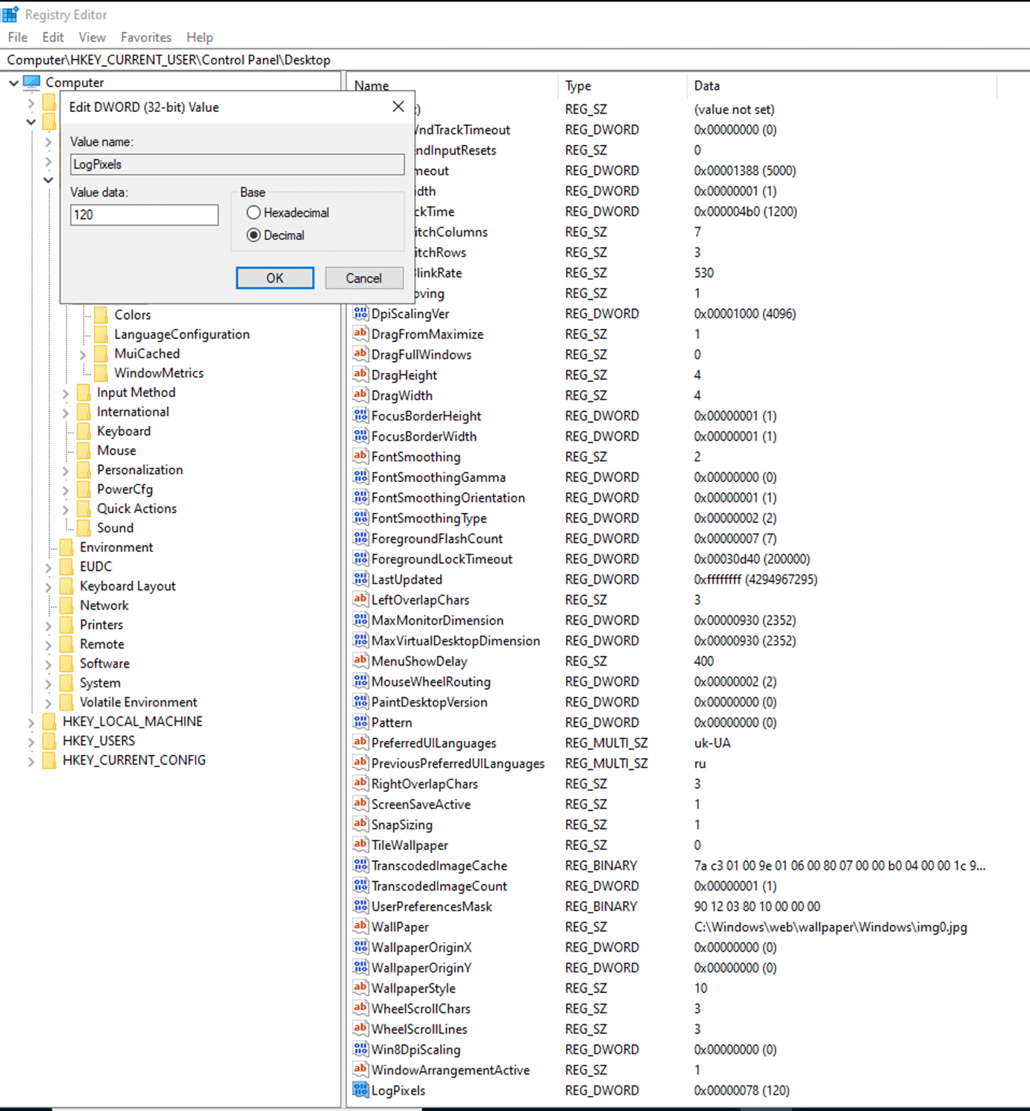The height and width of the screenshot is (1111, 1030).
Task: Open the Edit menu
Action: (53, 37)
